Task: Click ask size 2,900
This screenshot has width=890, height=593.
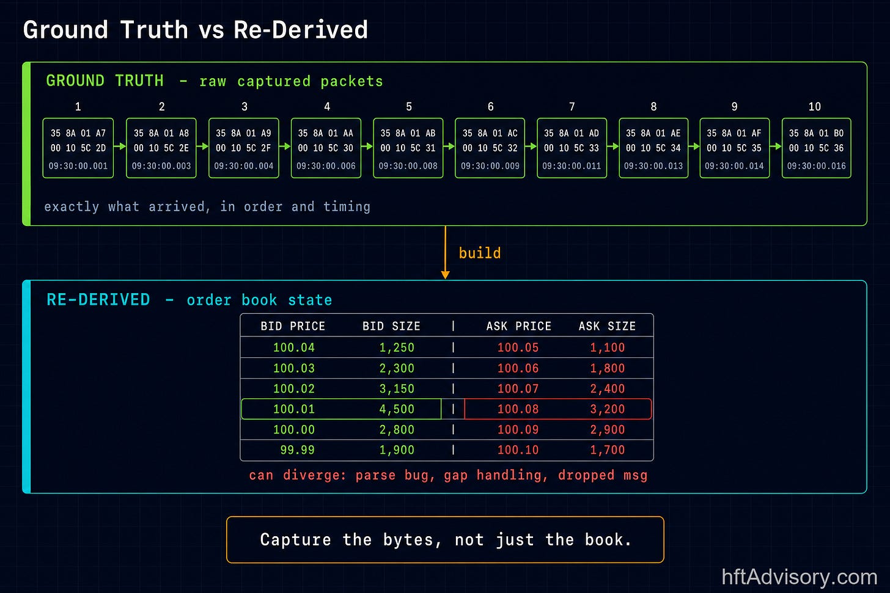Action: click(x=608, y=429)
